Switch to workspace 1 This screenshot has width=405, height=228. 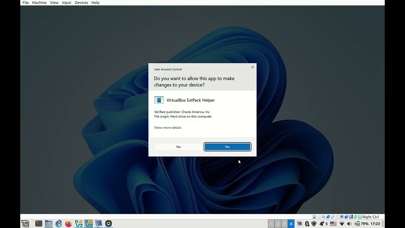pos(271,224)
